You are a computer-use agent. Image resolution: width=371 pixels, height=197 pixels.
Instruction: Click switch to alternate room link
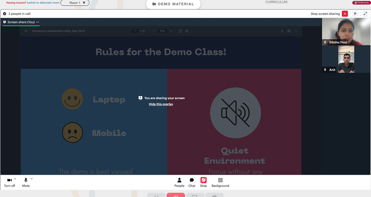pyautogui.click(x=43, y=3)
